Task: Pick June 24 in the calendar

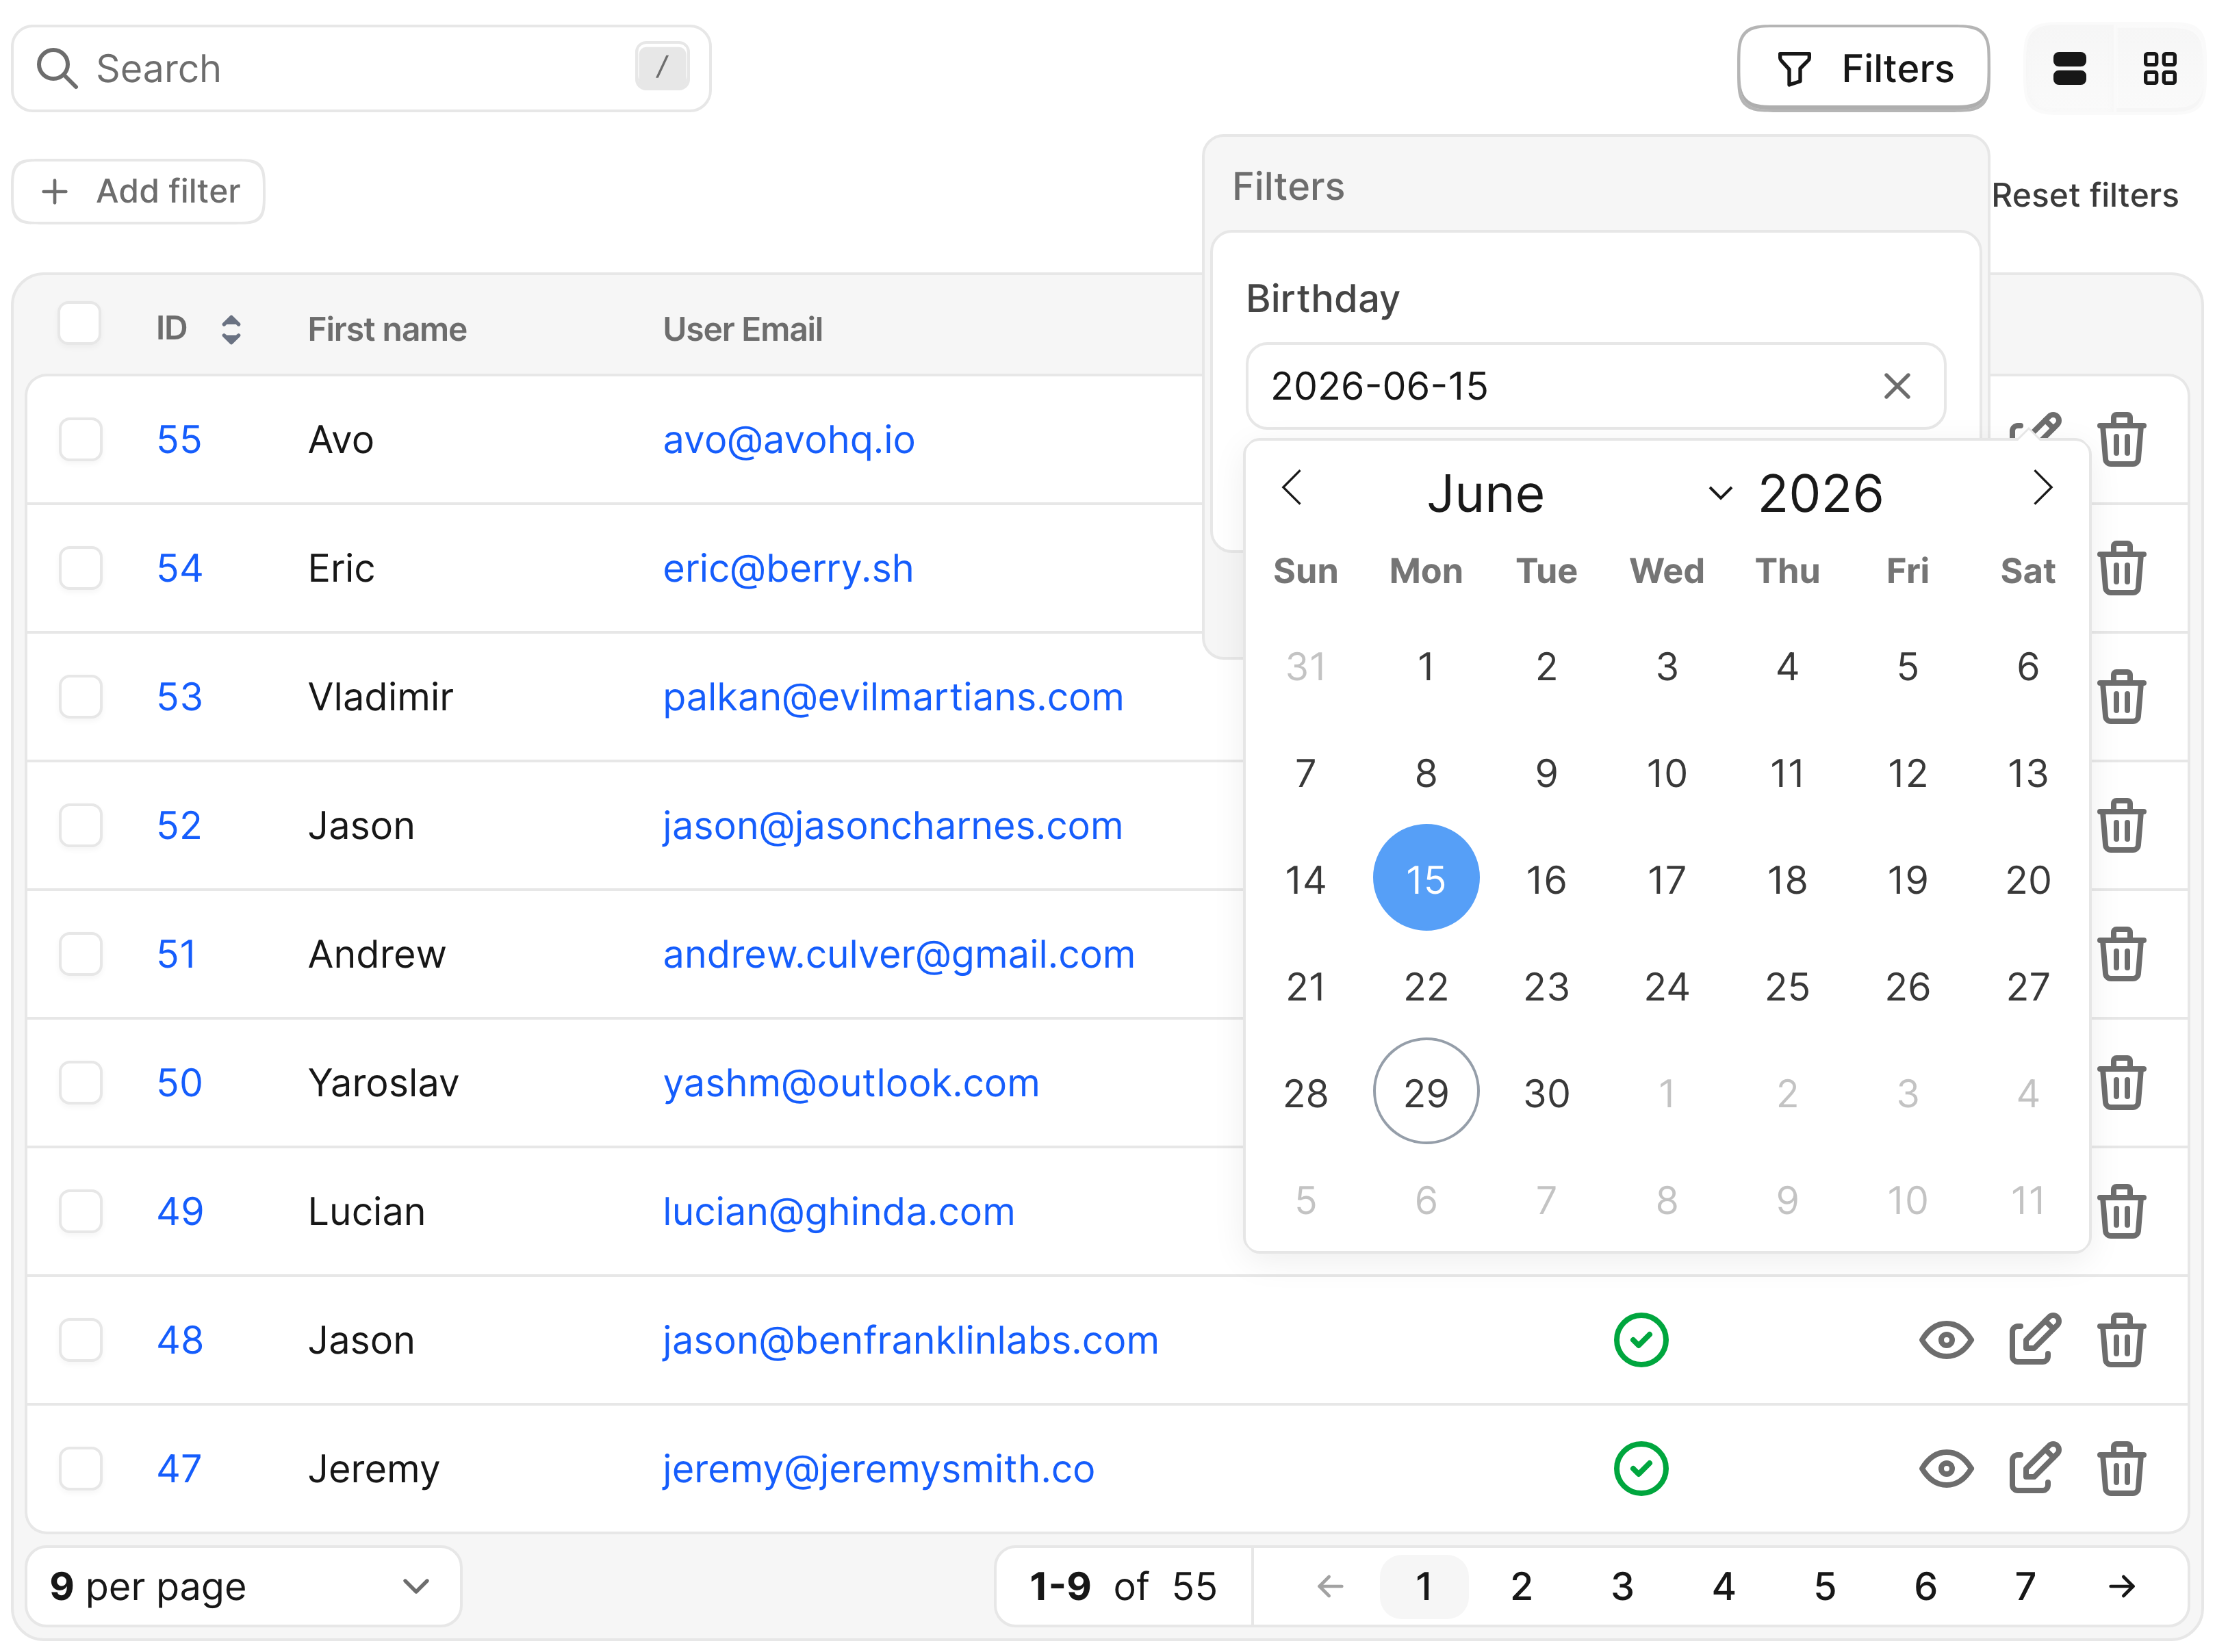Action: 1666,986
